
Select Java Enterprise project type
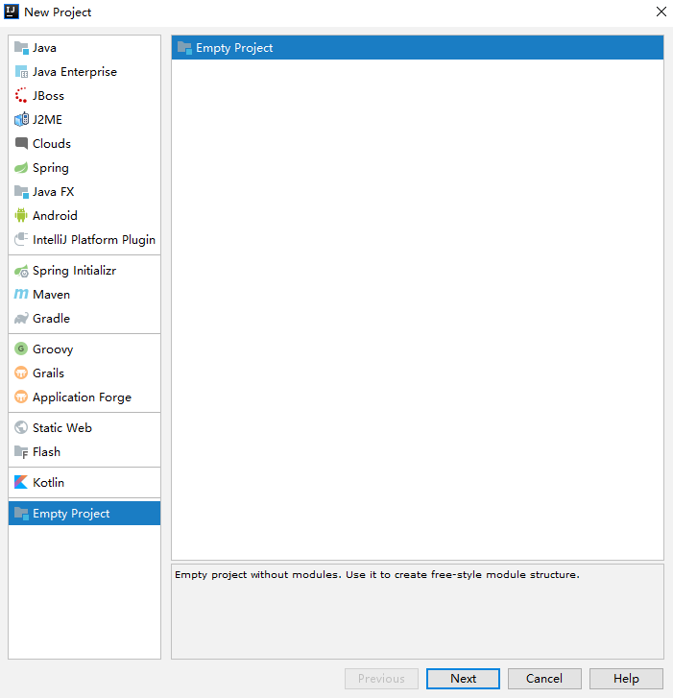click(x=84, y=72)
